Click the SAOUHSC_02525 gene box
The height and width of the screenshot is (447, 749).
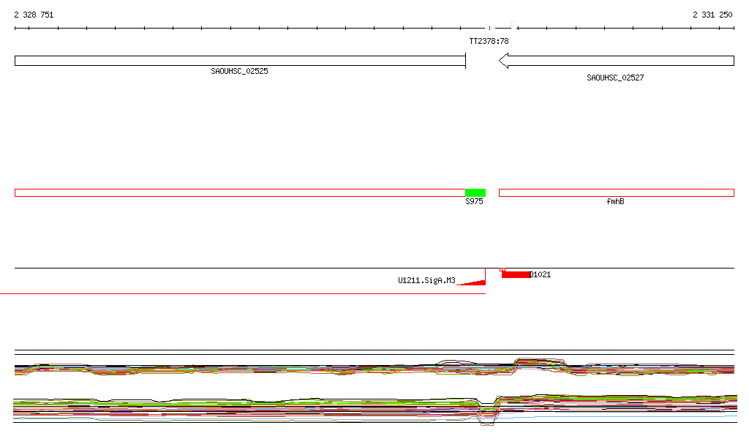[x=240, y=61]
